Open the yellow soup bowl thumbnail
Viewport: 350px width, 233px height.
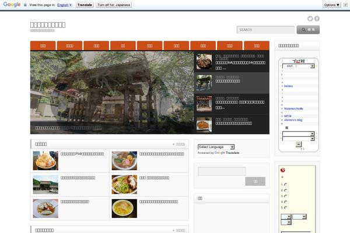(x=124, y=209)
